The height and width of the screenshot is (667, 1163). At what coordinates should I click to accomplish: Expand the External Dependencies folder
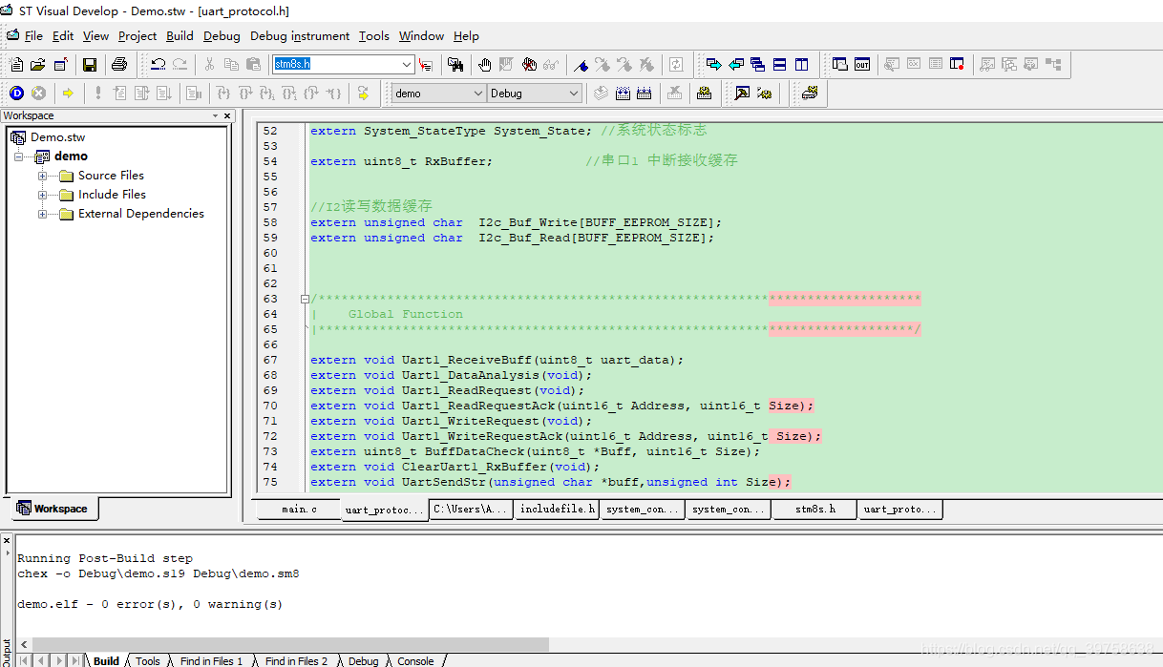point(43,214)
